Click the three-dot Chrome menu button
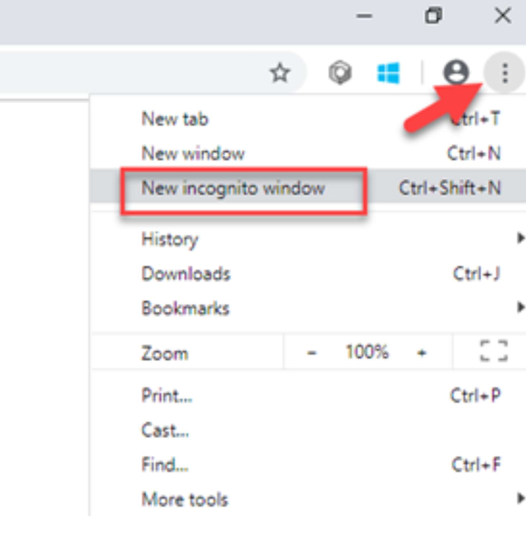526x556 pixels. (x=504, y=73)
